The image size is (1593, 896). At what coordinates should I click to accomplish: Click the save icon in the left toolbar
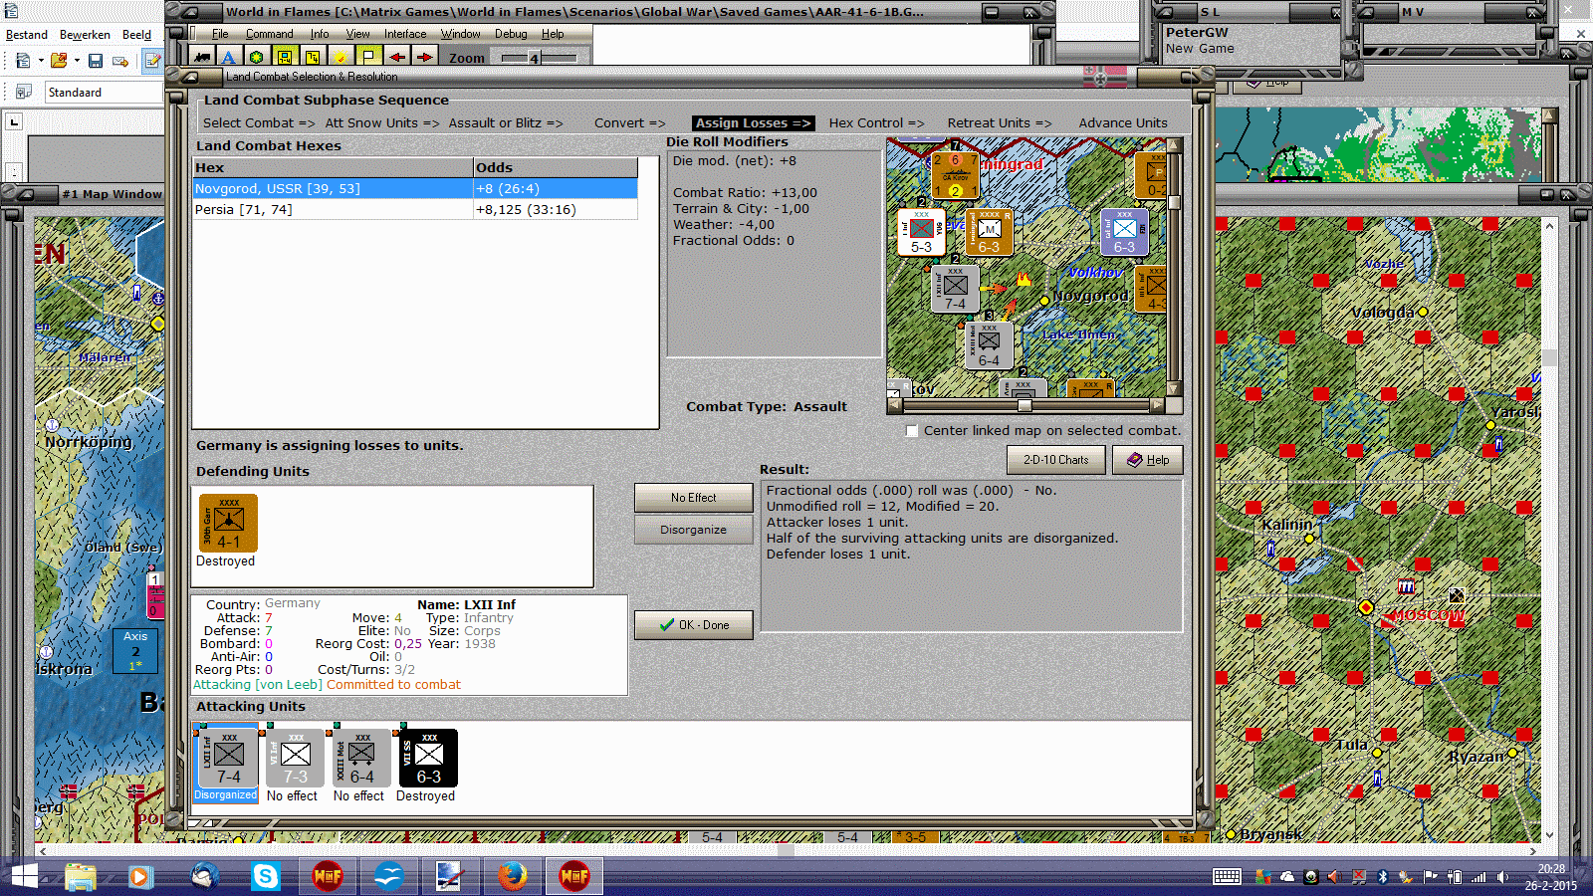pyautogui.click(x=96, y=61)
